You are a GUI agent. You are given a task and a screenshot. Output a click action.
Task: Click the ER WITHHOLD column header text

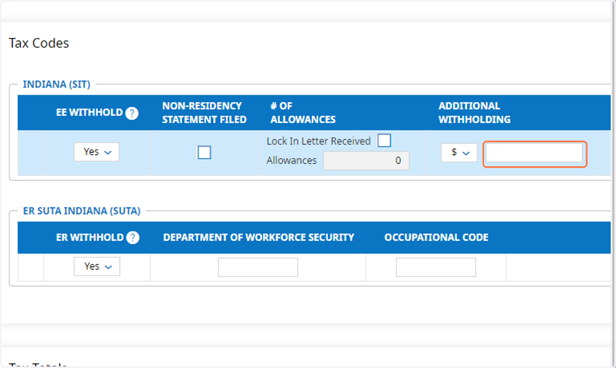tap(90, 238)
